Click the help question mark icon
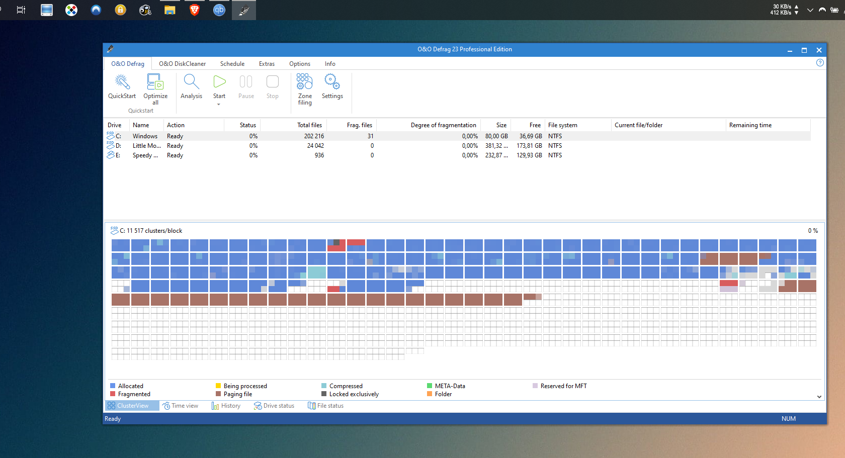Viewport: 845px width, 458px height. point(820,63)
